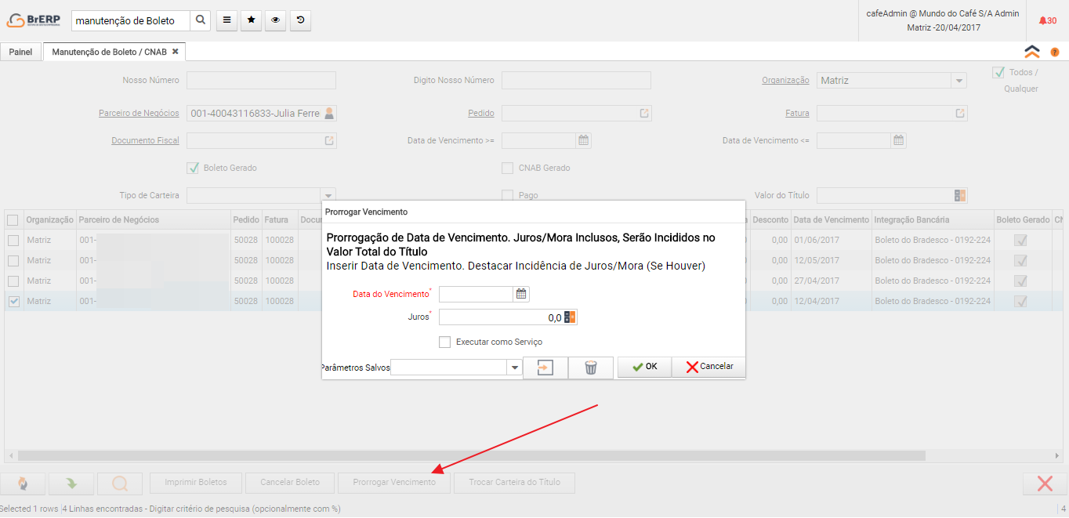Enable the Executar como Serviço checkbox

click(x=445, y=342)
